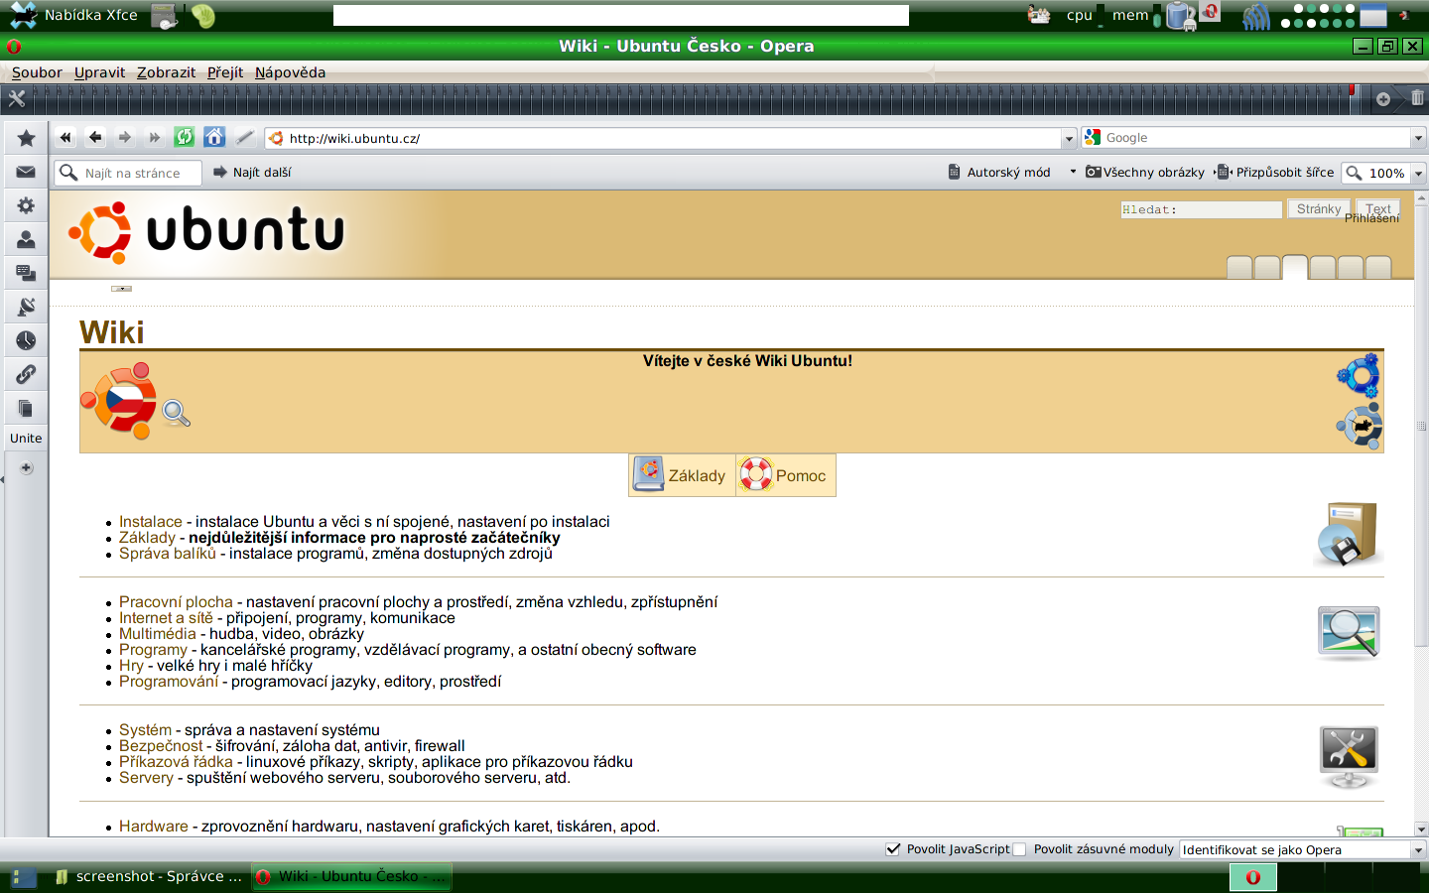Viewport: 1429px width, 893px height.
Task: Open the zoom 100% dropdown
Action: (1418, 173)
